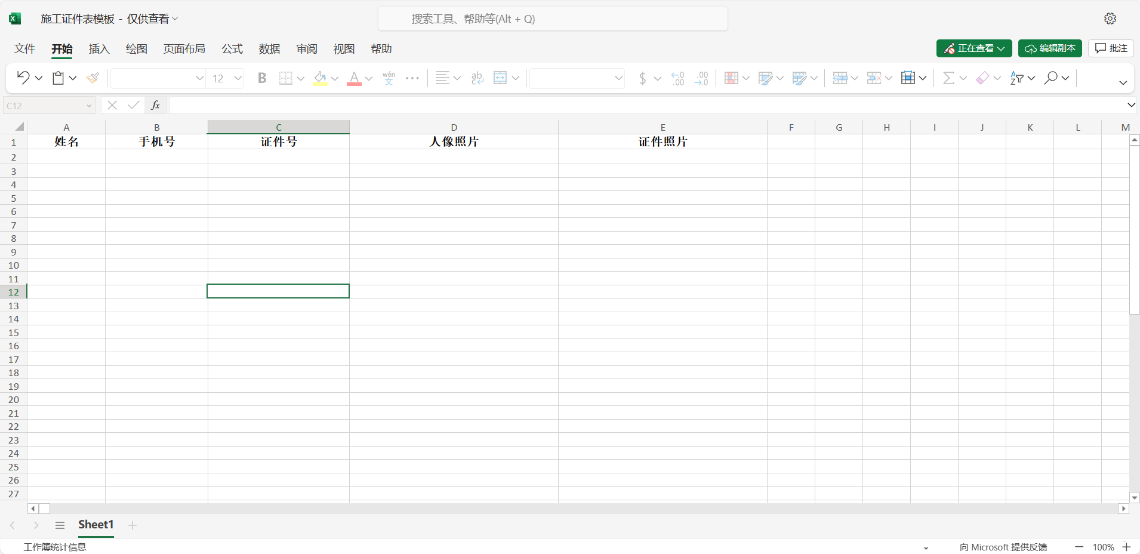Click the Cell Styles icon
Viewport: 1140px width, 554px height.
click(799, 78)
